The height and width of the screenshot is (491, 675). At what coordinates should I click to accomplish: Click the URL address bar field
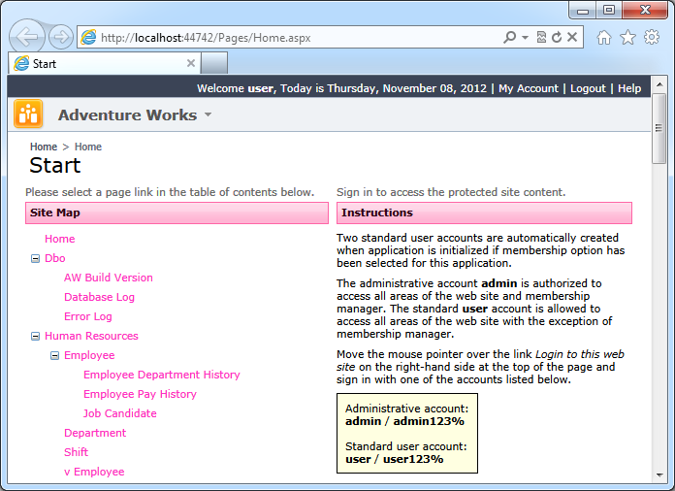click(x=291, y=38)
